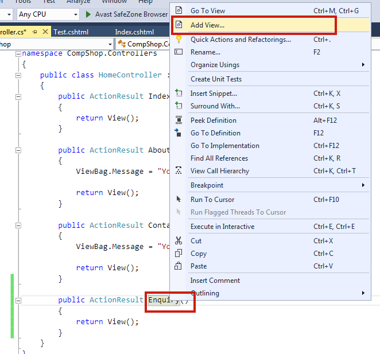Image resolution: width=380 pixels, height=354 pixels.
Task: Click the Run To Cursor arrow icon
Action: pos(179,199)
